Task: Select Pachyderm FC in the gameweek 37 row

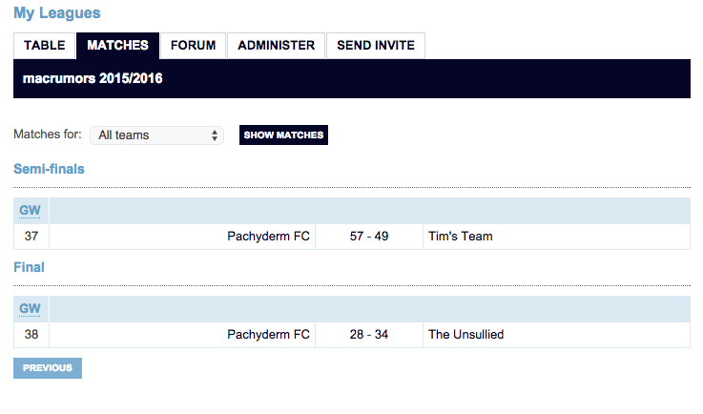Action: pos(268,237)
